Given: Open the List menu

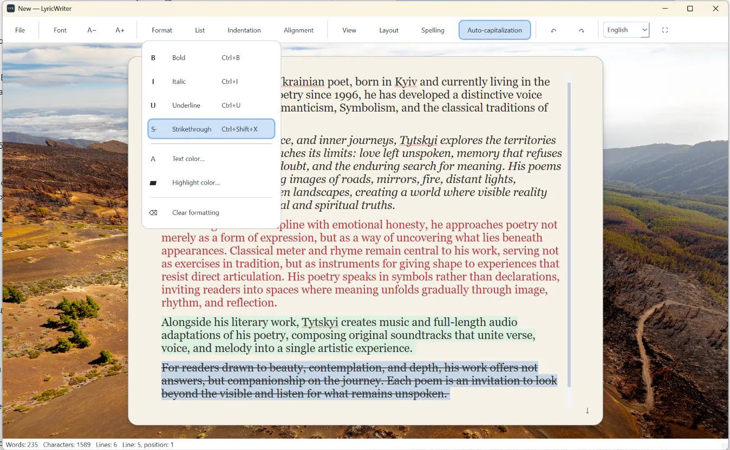Looking at the screenshot, I should click(200, 30).
